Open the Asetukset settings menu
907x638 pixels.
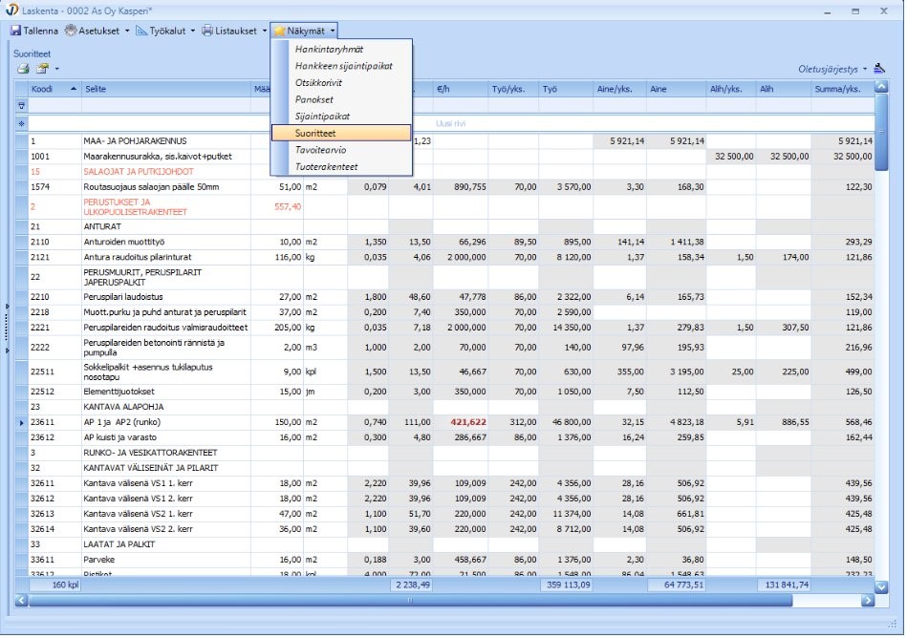93,31
